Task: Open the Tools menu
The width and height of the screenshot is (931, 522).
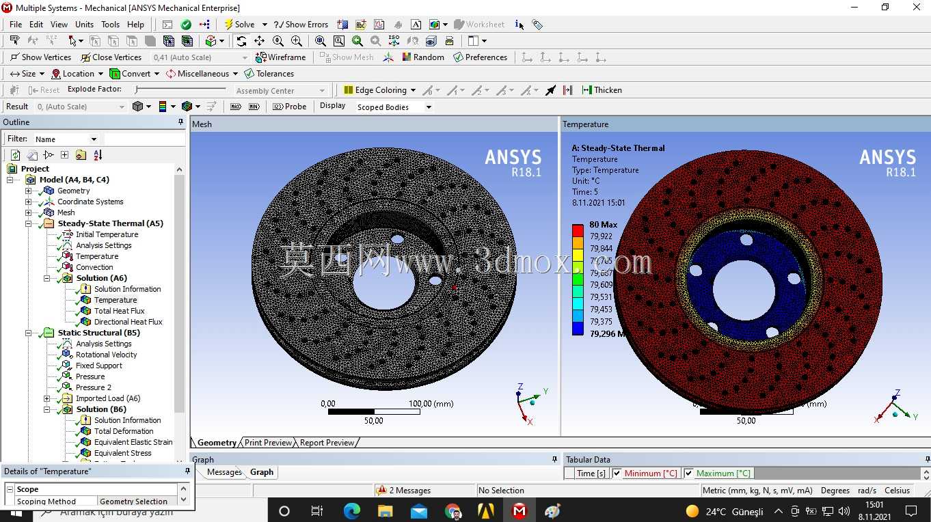Action: click(x=110, y=25)
